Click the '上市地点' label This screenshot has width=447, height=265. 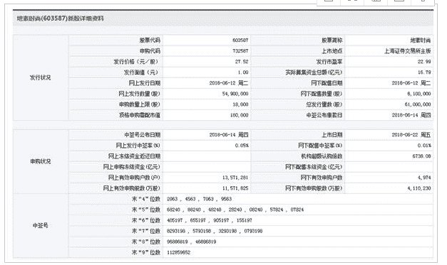tap(332, 51)
